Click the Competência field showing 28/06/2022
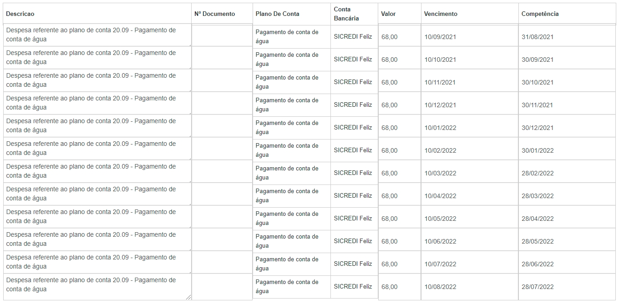Image resolution: width=619 pixels, height=304 pixels. 566,264
